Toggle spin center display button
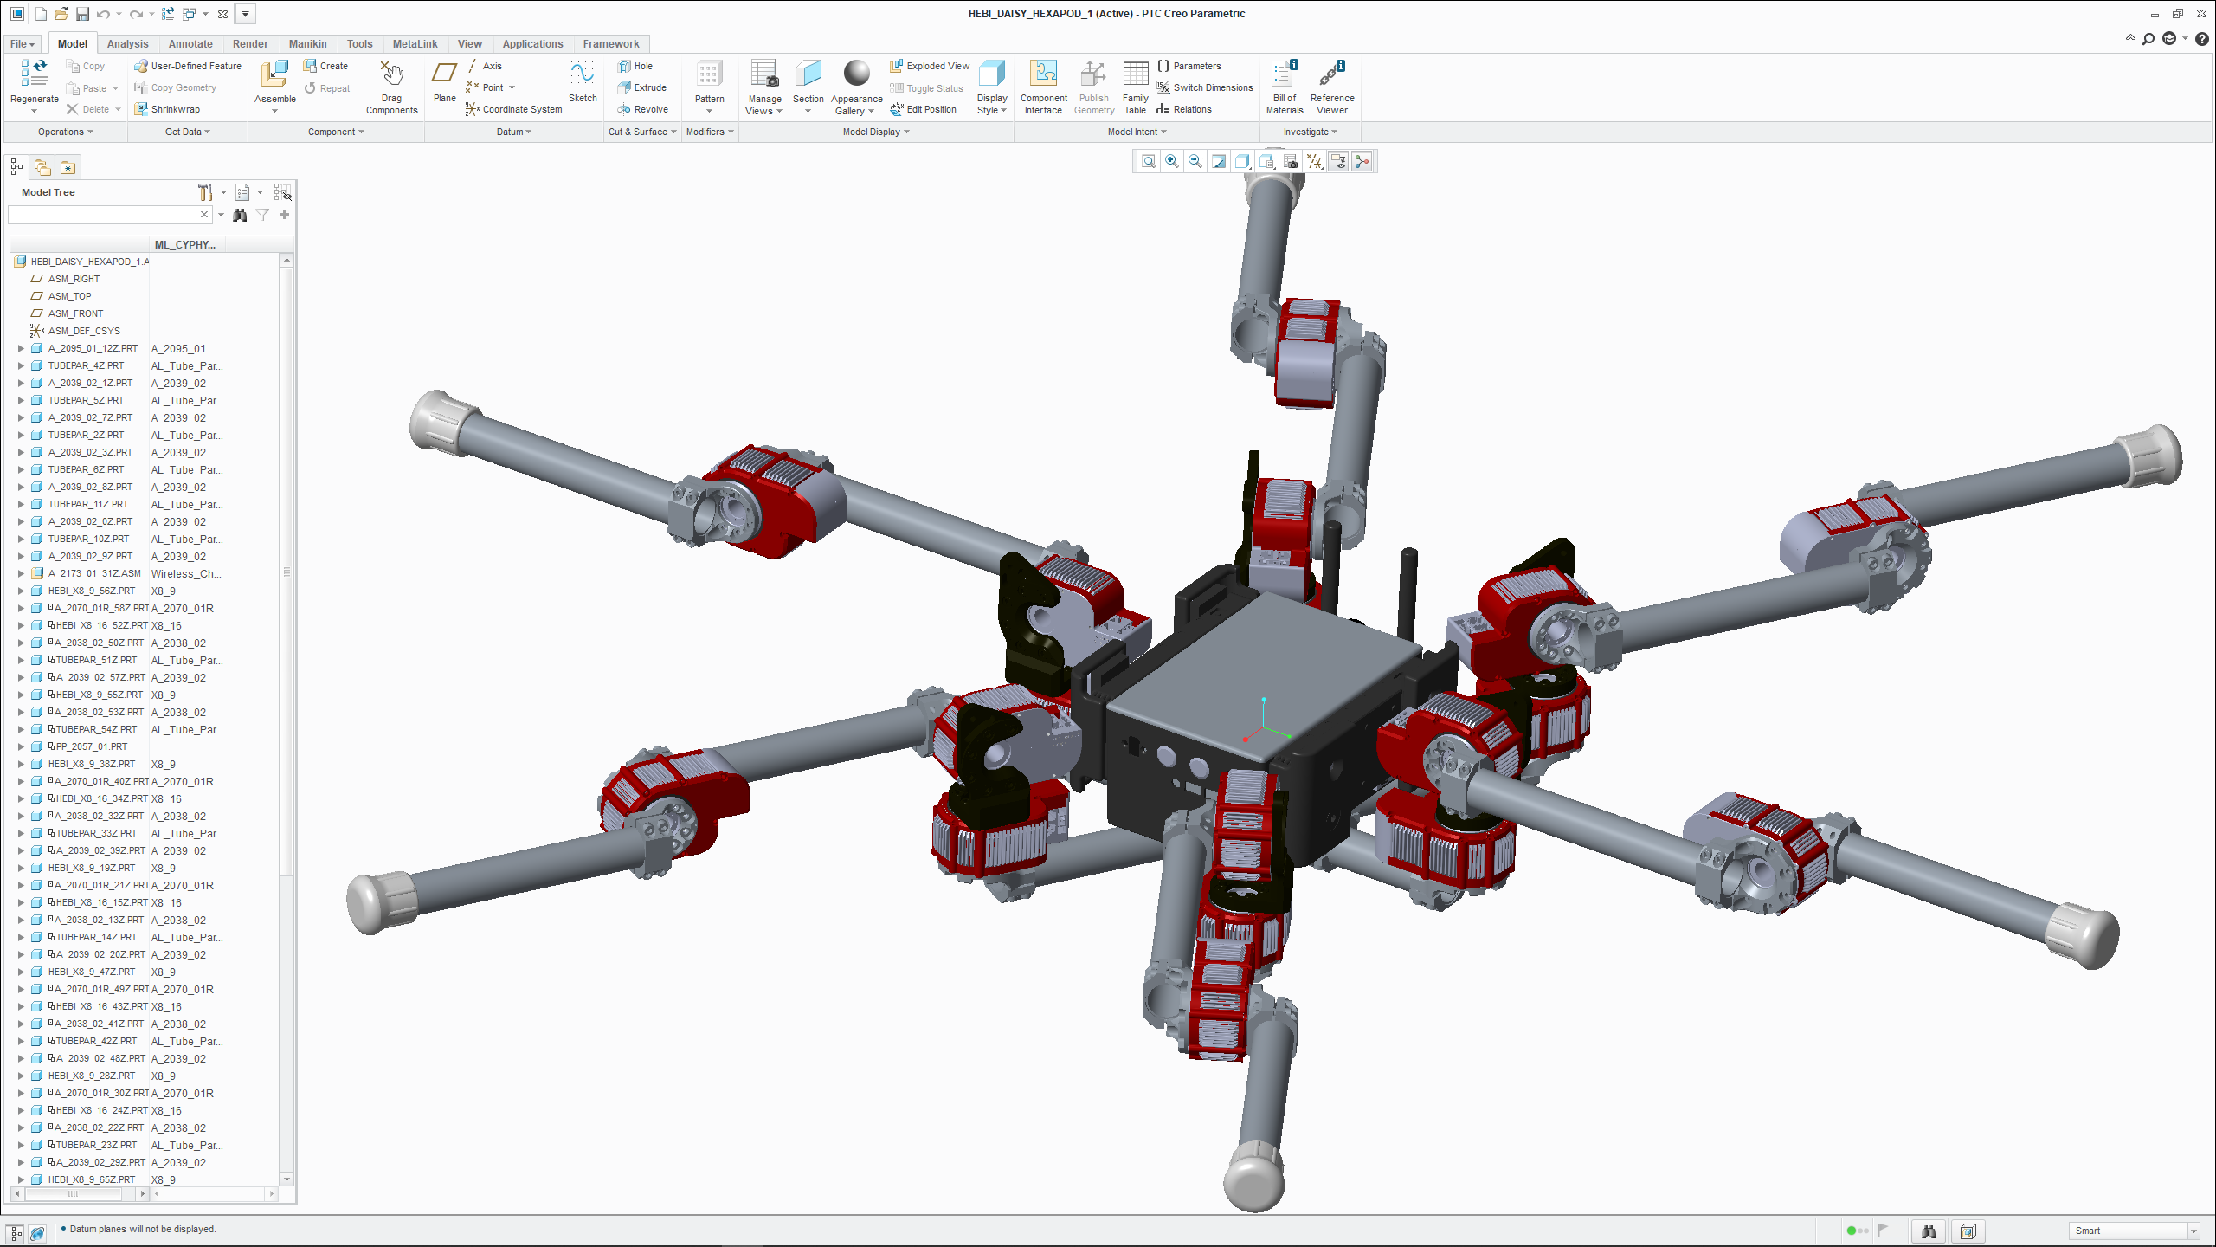Viewport: 2216px width, 1247px height. point(1362,161)
